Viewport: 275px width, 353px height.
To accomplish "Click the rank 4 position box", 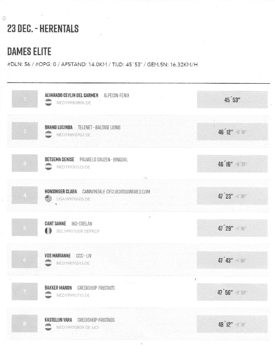I will (25, 196).
